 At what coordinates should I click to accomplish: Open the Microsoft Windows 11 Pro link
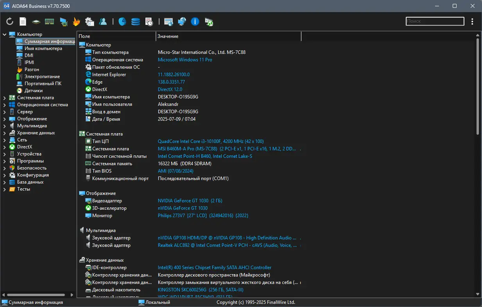point(185,59)
